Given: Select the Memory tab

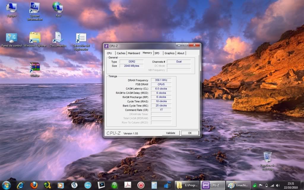Looking at the screenshot, I should point(147,53).
